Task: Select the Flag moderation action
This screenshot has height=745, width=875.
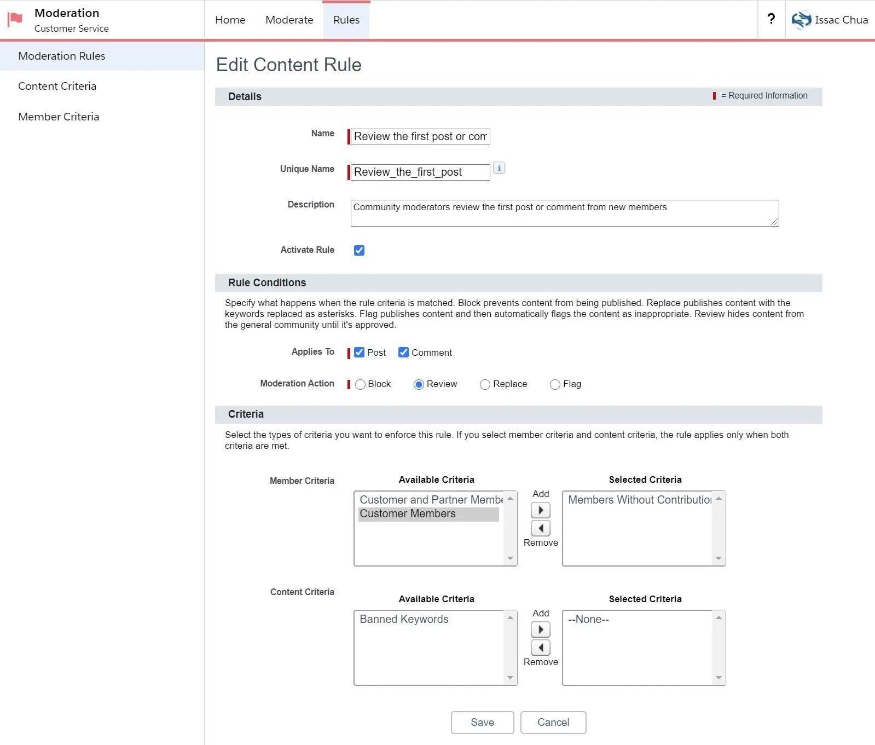Action: pos(555,384)
